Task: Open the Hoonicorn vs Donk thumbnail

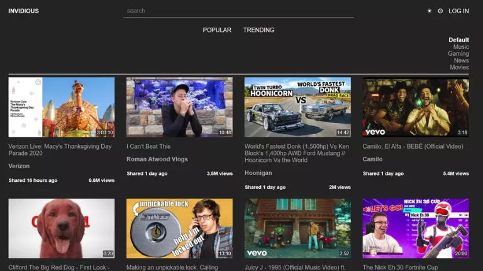Action: 297,107
